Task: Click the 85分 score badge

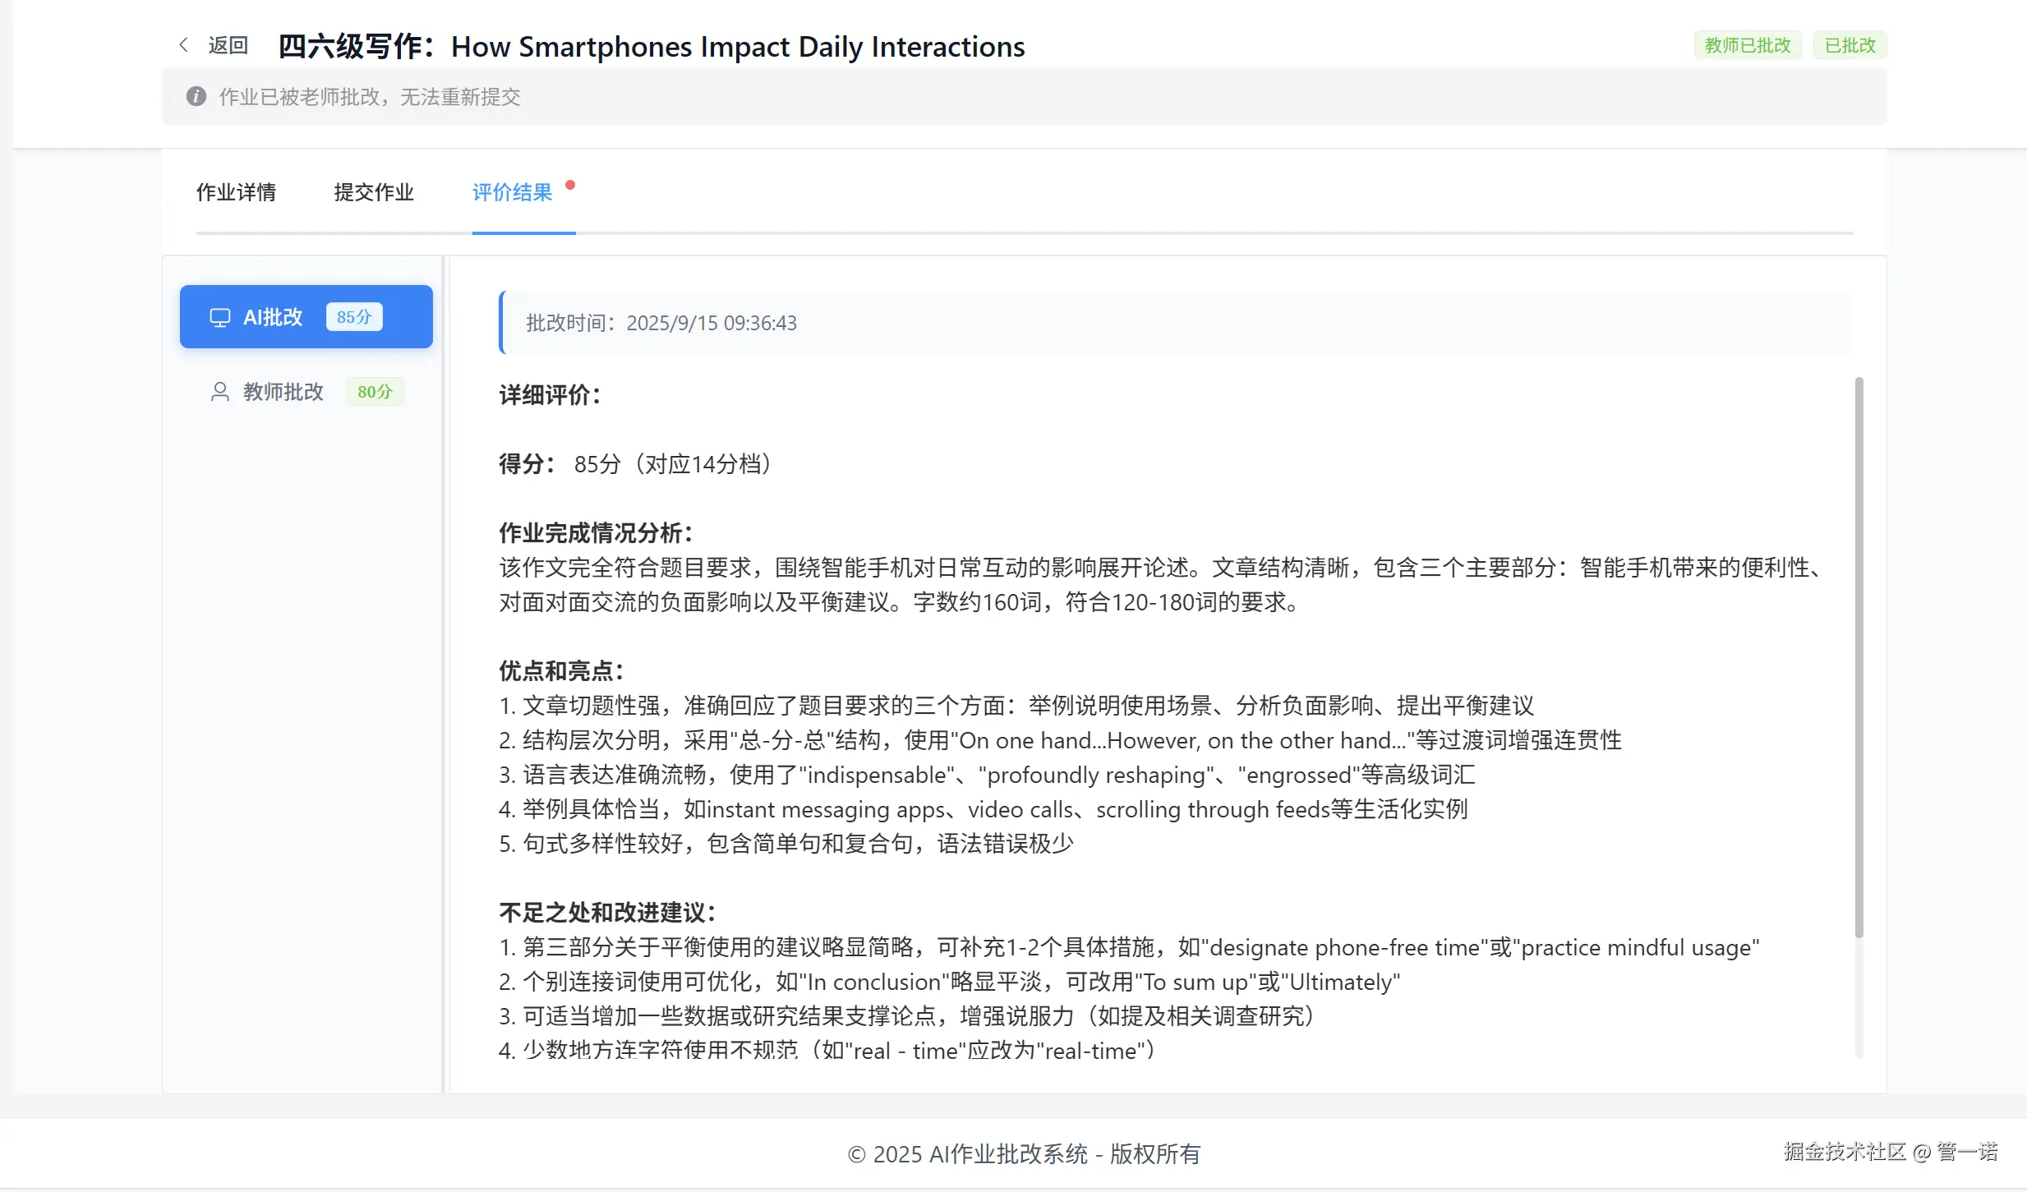Action: click(354, 317)
